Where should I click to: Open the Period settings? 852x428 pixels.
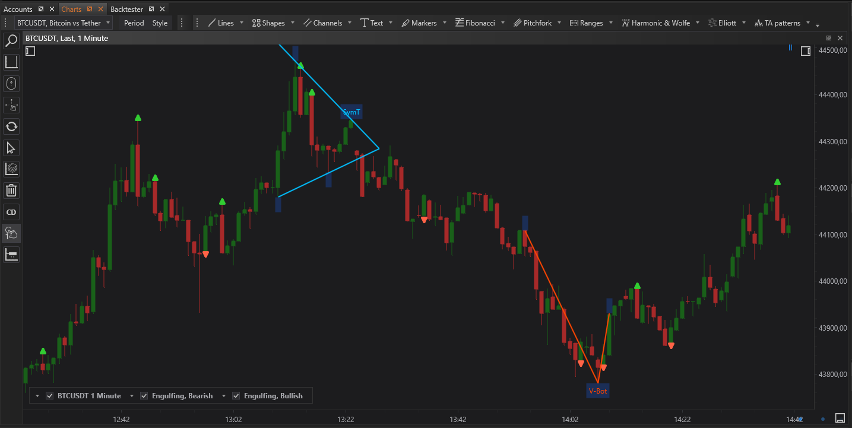click(x=134, y=23)
